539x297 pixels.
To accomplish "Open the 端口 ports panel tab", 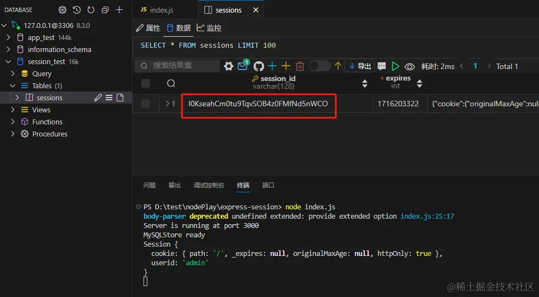I will [x=268, y=185].
